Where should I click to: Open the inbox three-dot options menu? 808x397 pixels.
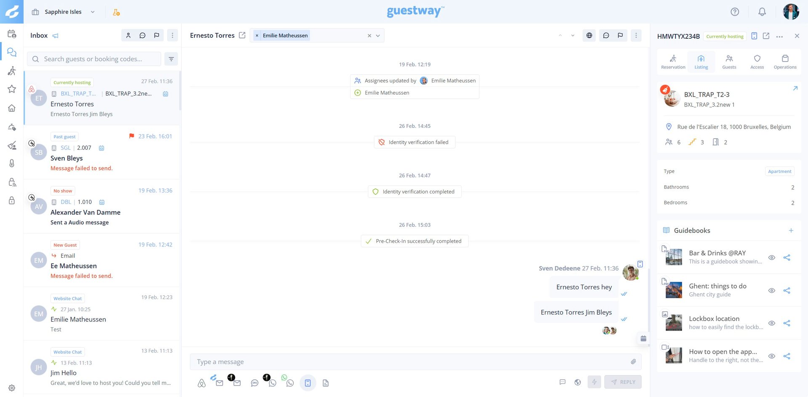click(x=172, y=35)
